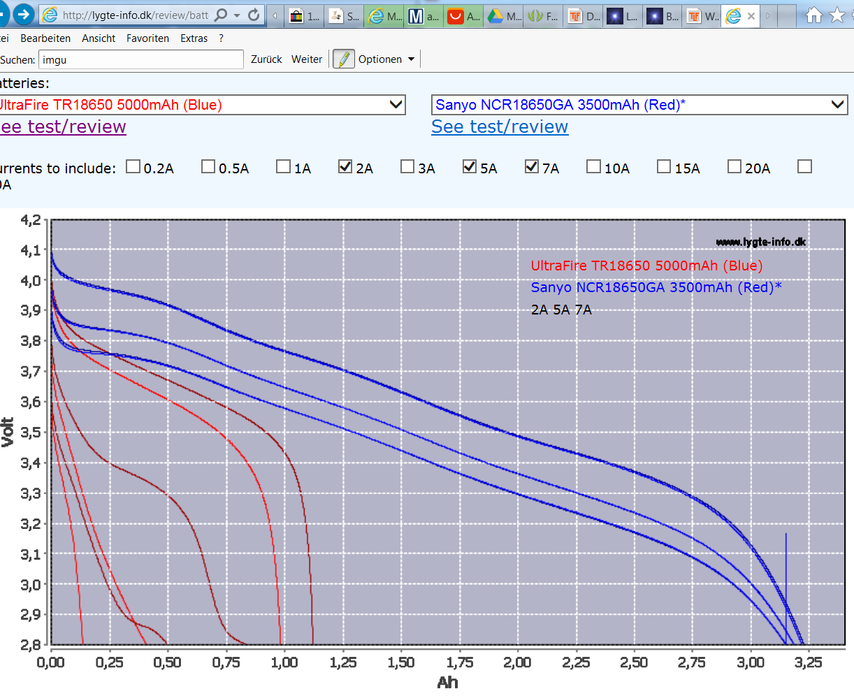Uncheck the 2A current checkbox
854x696 pixels.
(345, 166)
